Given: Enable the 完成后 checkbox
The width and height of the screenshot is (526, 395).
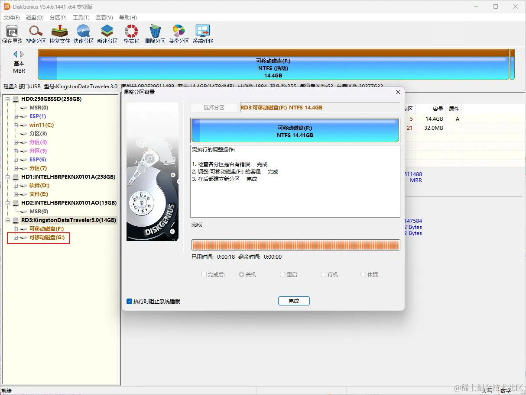Looking at the screenshot, I should point(204,275).
